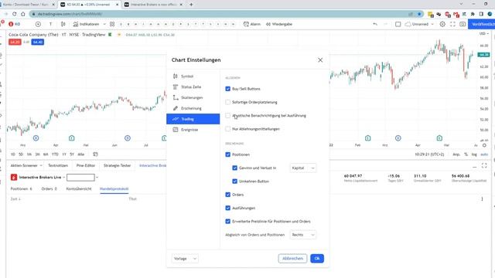The height and width of the screenshot is (278, 495).
Task: Switch to the Handelsprotokoll tab
Action: tap(114, 188)
